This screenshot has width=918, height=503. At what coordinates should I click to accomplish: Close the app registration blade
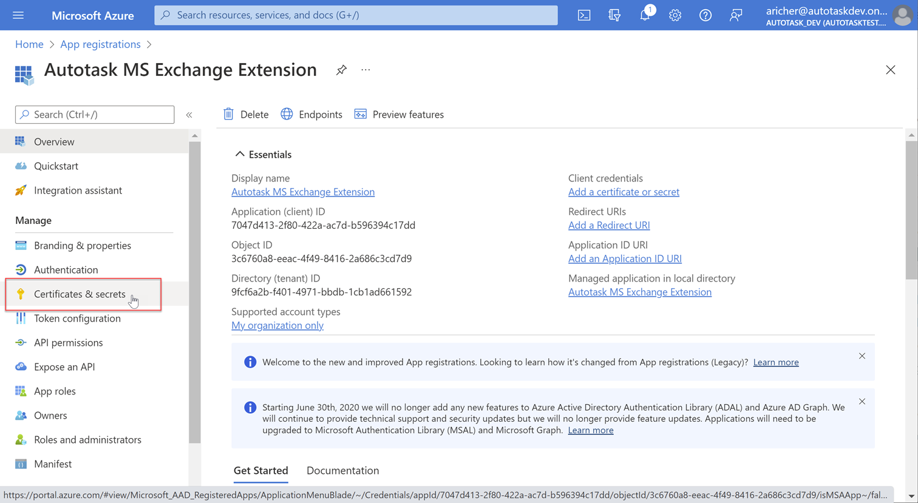pos(891,70)
